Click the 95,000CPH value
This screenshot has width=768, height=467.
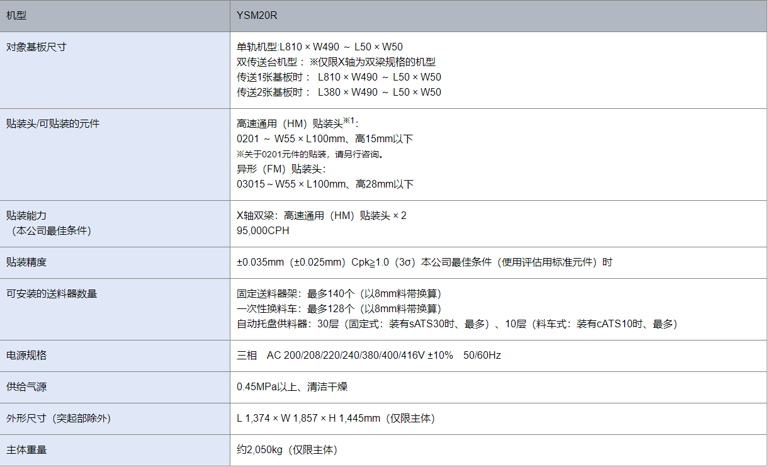click(263, 231)
